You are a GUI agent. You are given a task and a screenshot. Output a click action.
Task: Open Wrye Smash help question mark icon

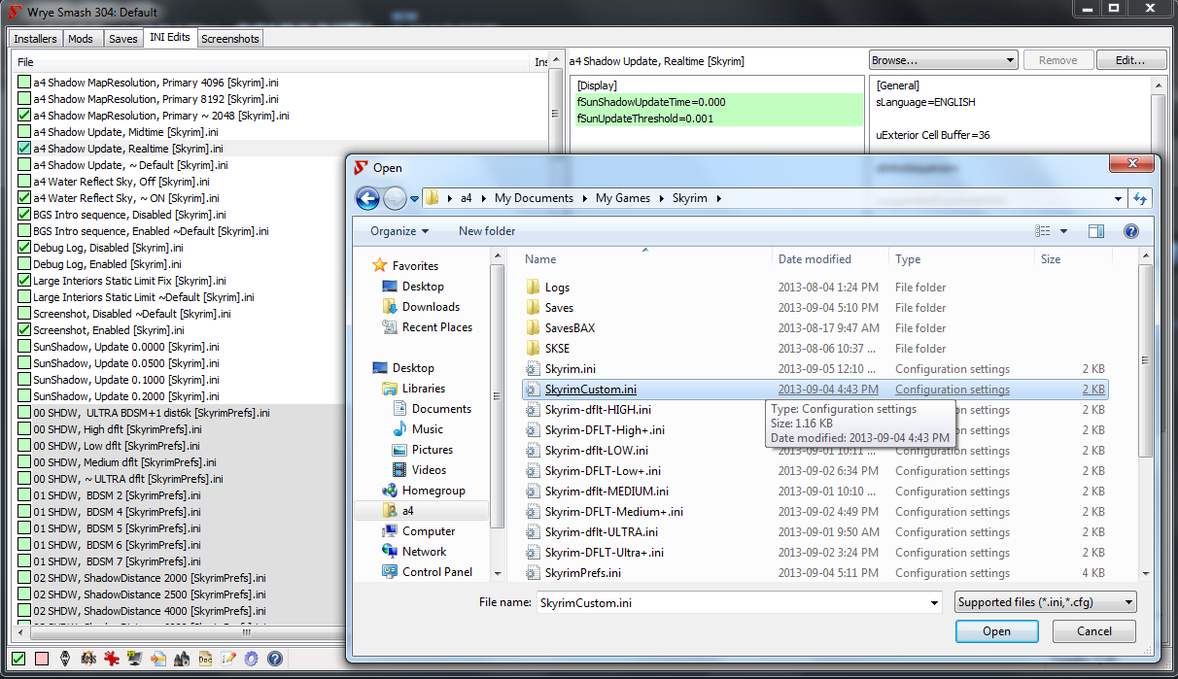coord(275,659)
